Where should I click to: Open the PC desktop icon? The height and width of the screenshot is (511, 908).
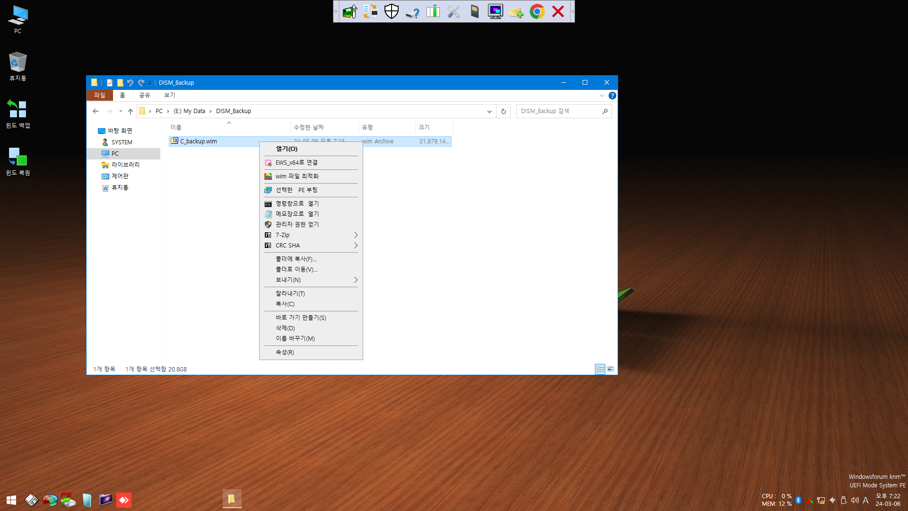[17, 19]
